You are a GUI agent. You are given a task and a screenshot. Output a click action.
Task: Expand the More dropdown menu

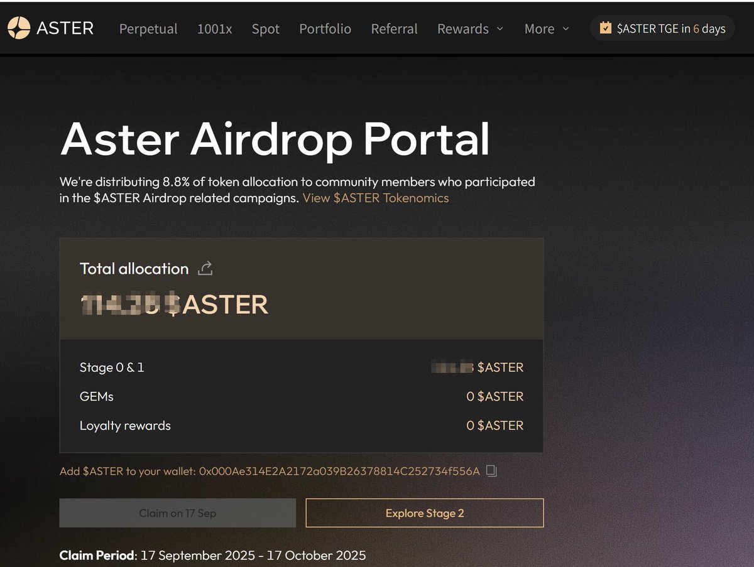(x=547, y=29)
